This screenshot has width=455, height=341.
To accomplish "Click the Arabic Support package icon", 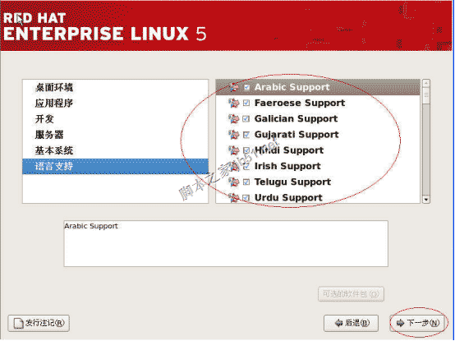I will coord(233,87).
